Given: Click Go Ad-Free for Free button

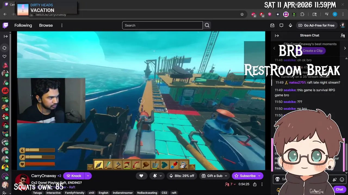Looking at the screenshot, I should click(316, 25).
